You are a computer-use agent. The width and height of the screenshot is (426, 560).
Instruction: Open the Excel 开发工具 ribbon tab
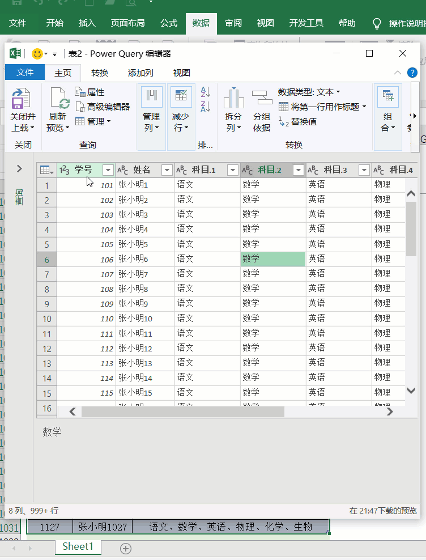(x=306, y=23)
